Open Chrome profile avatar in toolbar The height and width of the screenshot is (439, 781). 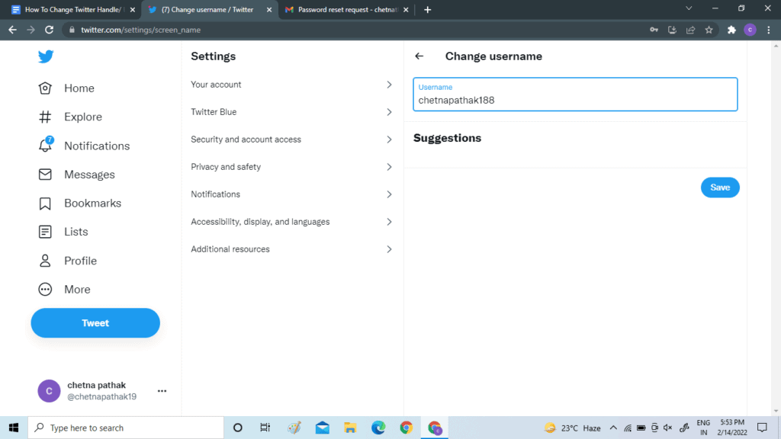[750, 30]
